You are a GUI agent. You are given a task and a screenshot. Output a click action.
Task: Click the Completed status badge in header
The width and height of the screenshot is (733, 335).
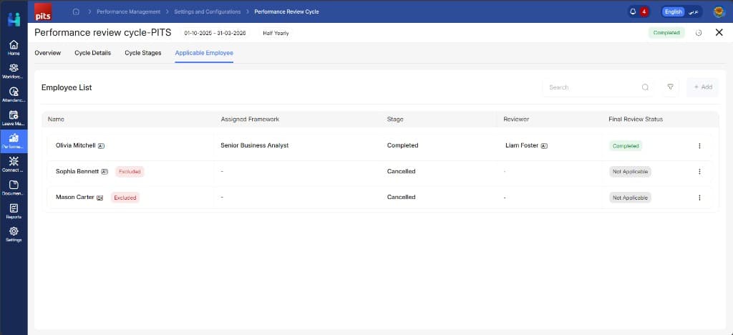click(x=666, y=33)
